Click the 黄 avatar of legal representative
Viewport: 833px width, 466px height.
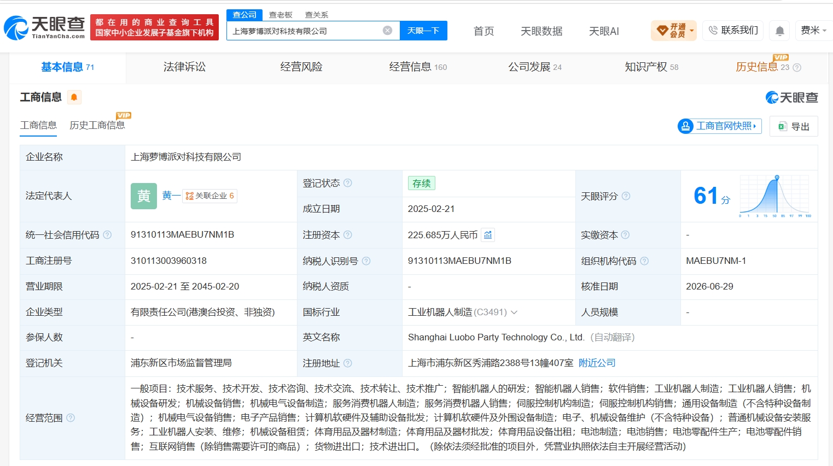coord(144,196)
